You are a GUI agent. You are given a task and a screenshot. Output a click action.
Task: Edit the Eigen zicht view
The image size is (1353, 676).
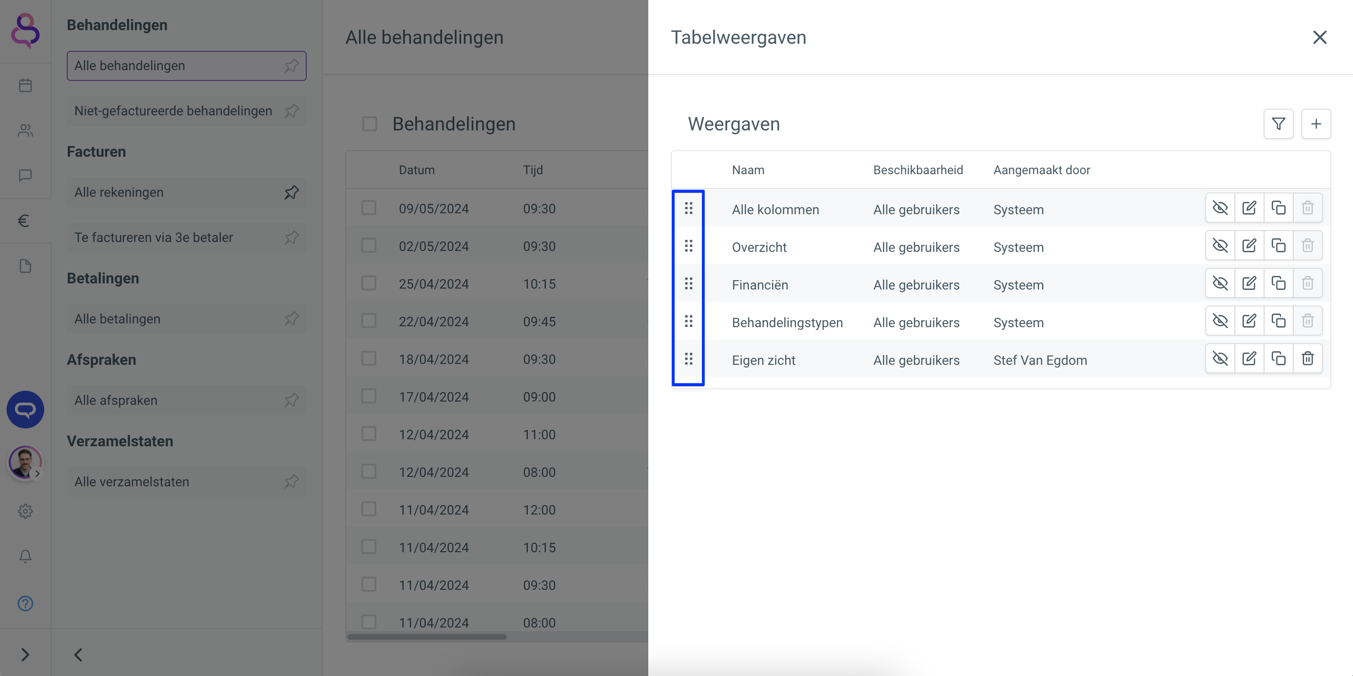(1250, 359)
